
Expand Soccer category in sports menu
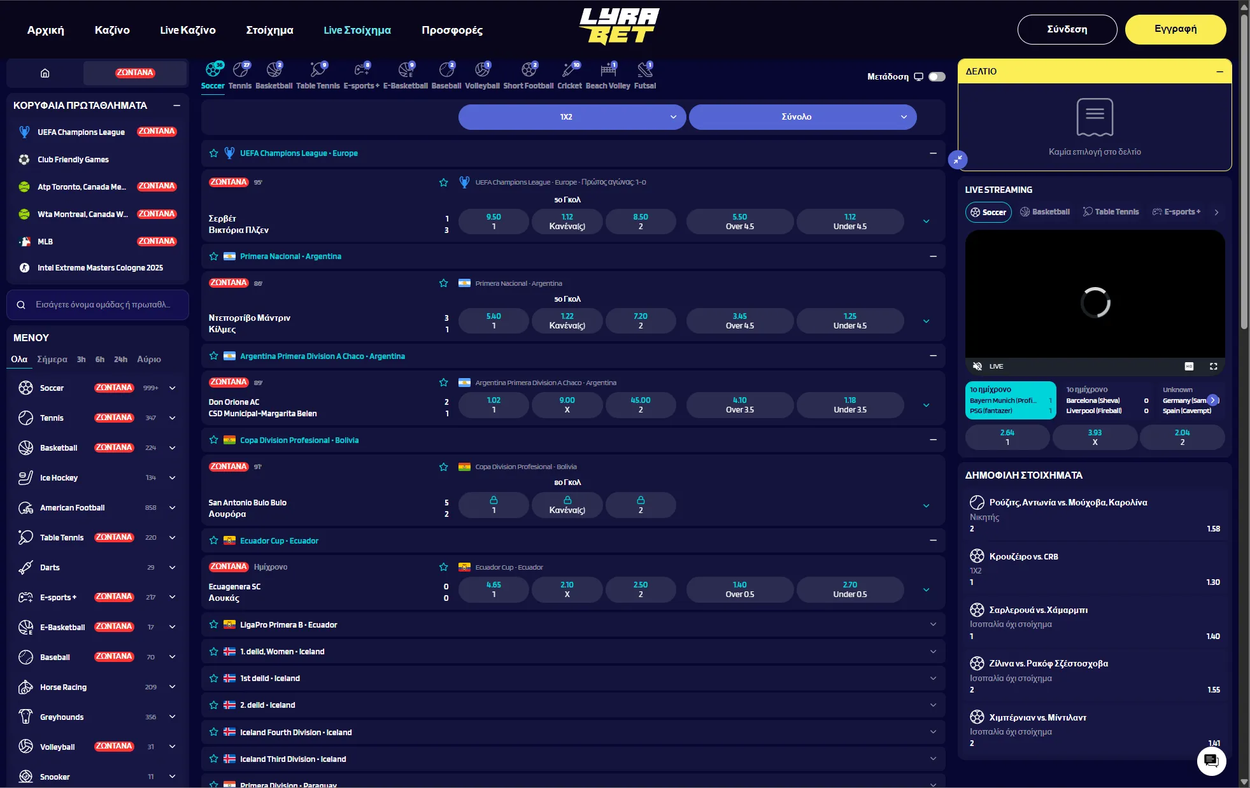click(x=172, y=388)
